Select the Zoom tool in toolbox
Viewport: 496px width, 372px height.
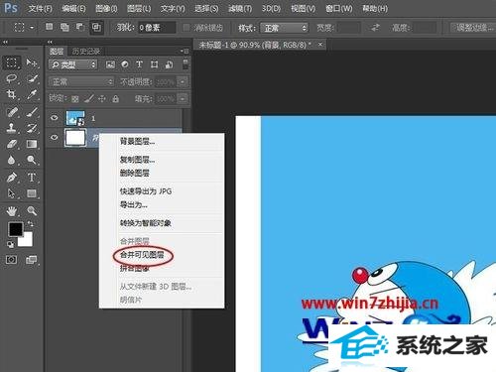[32, 210]
